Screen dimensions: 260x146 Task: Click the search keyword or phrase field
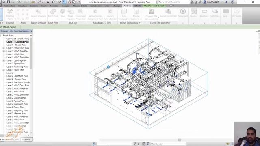174,2
